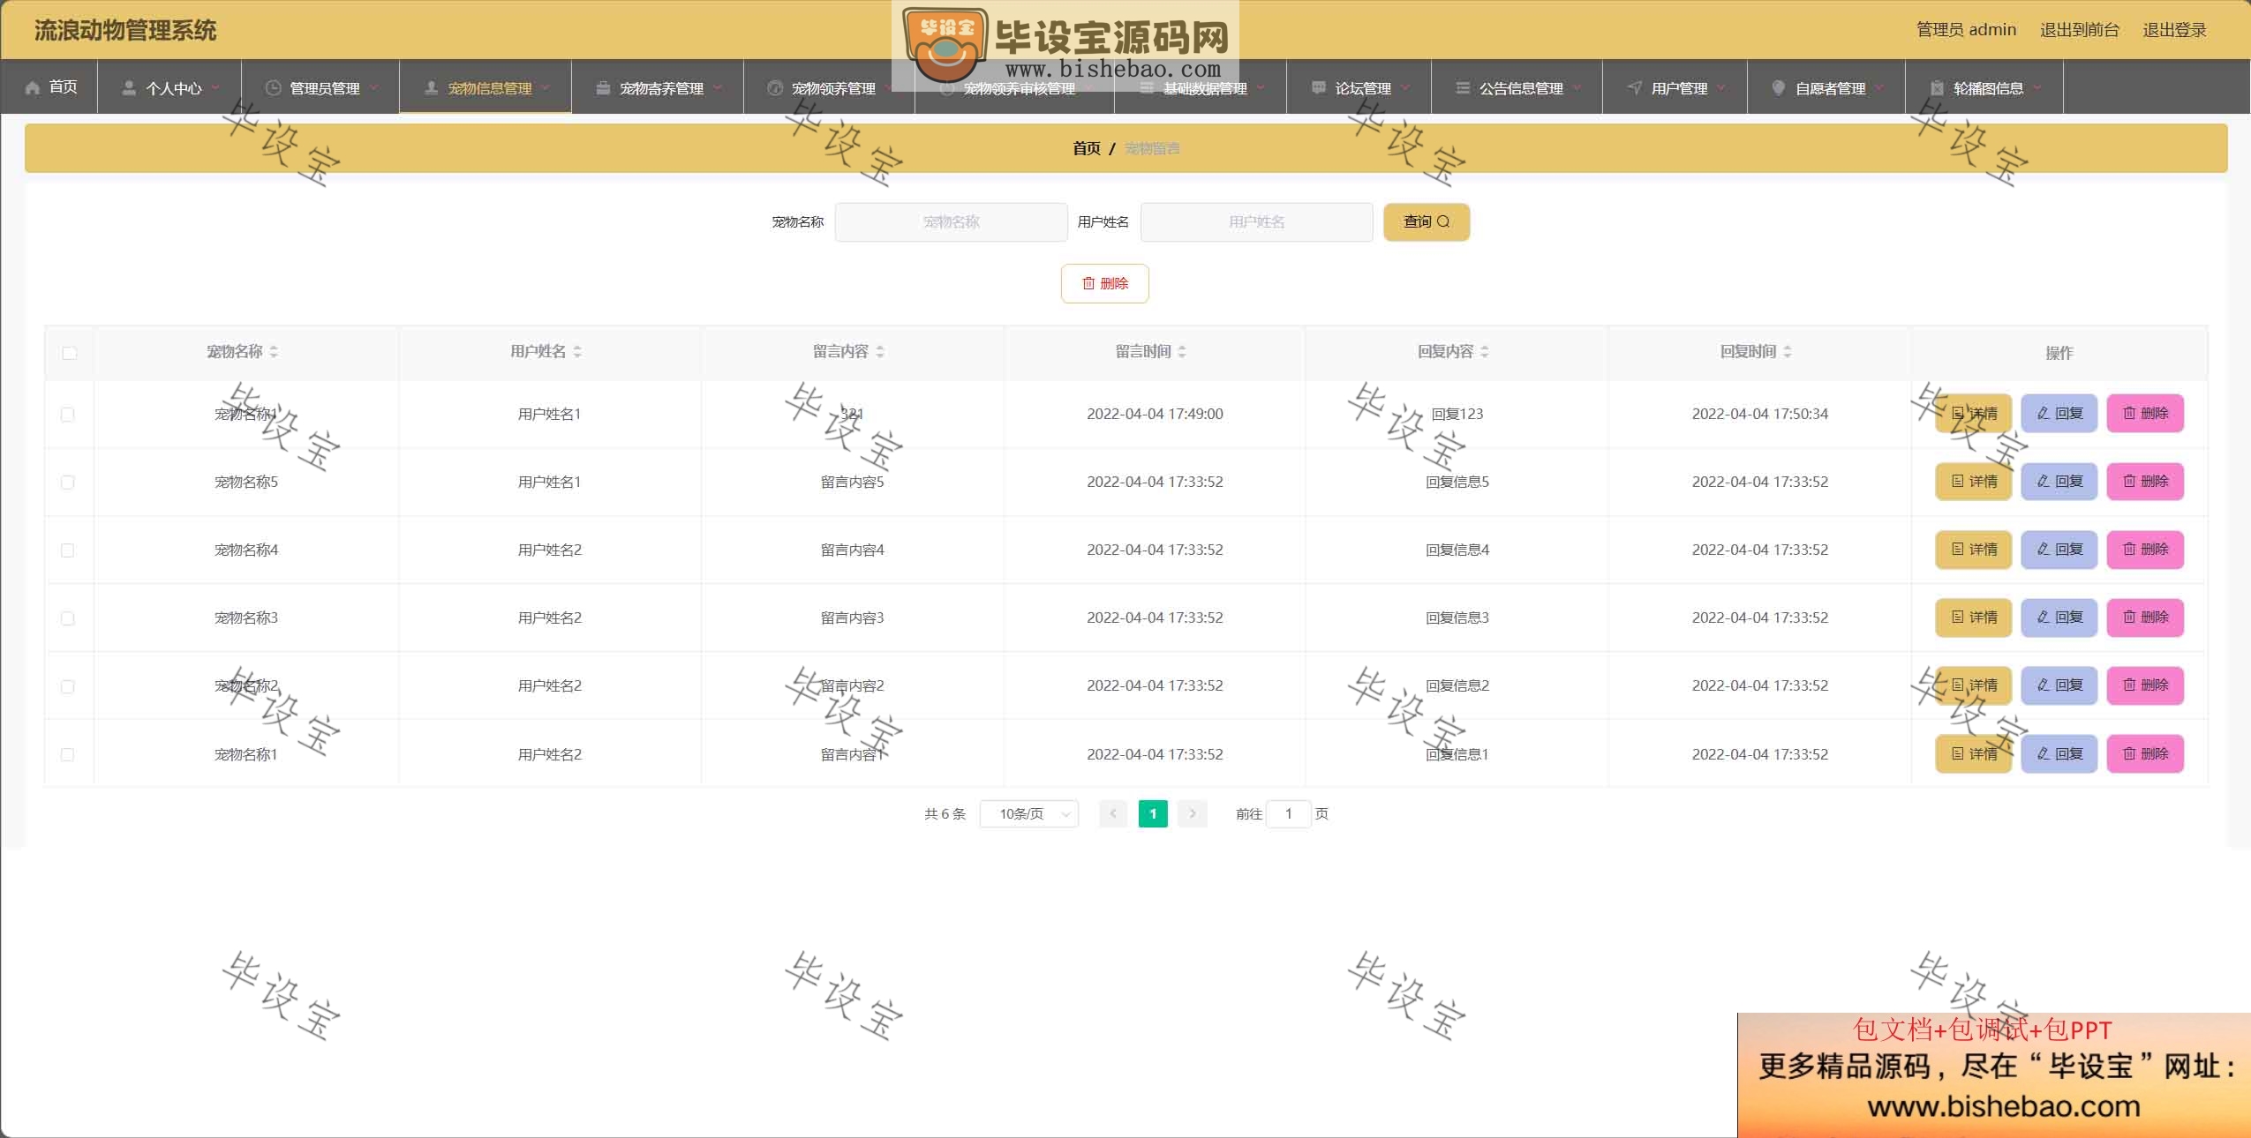Check the row for 宠物名称5

68,483
